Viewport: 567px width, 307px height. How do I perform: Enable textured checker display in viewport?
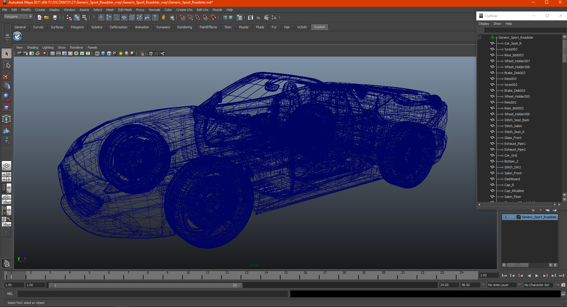coord(115,53)
